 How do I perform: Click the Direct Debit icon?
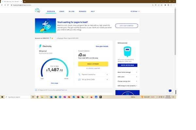[79, 79]
